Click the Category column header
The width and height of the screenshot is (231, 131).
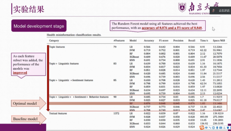point(54,40)
